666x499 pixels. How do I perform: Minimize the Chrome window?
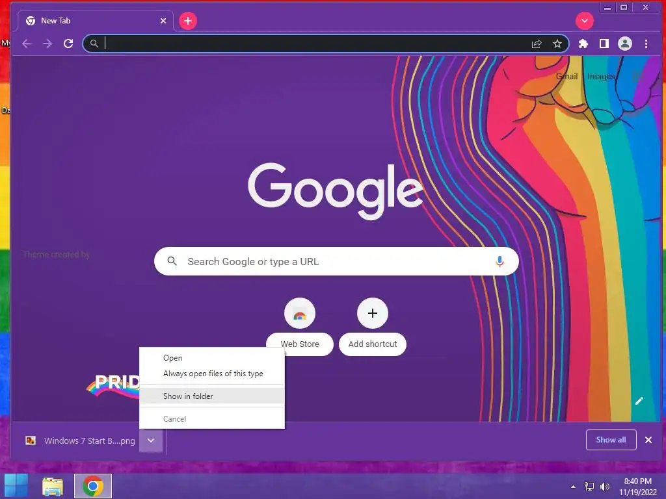pyautogui.click(x=607, y=6)
